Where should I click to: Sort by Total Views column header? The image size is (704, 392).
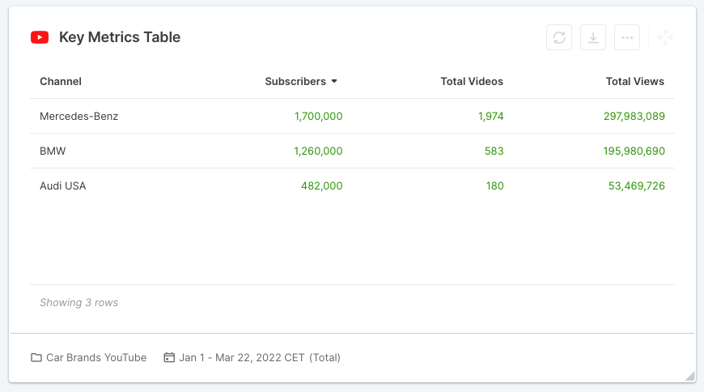pos(635,81)
